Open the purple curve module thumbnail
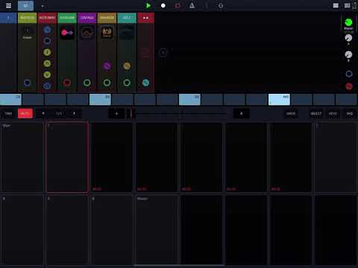358x268 pixels. [x=87, y=33]
